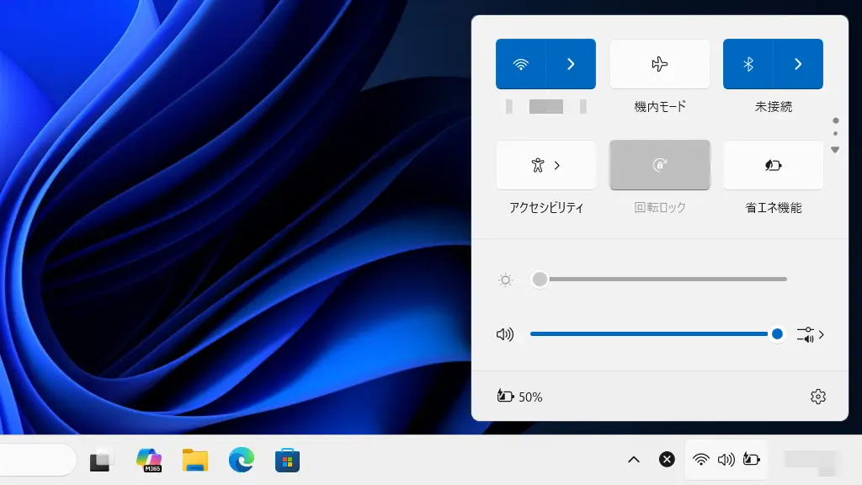The image size is (862, 485).
Task: Open Microsoft Edge browser
Action: [x=242, y=460]
